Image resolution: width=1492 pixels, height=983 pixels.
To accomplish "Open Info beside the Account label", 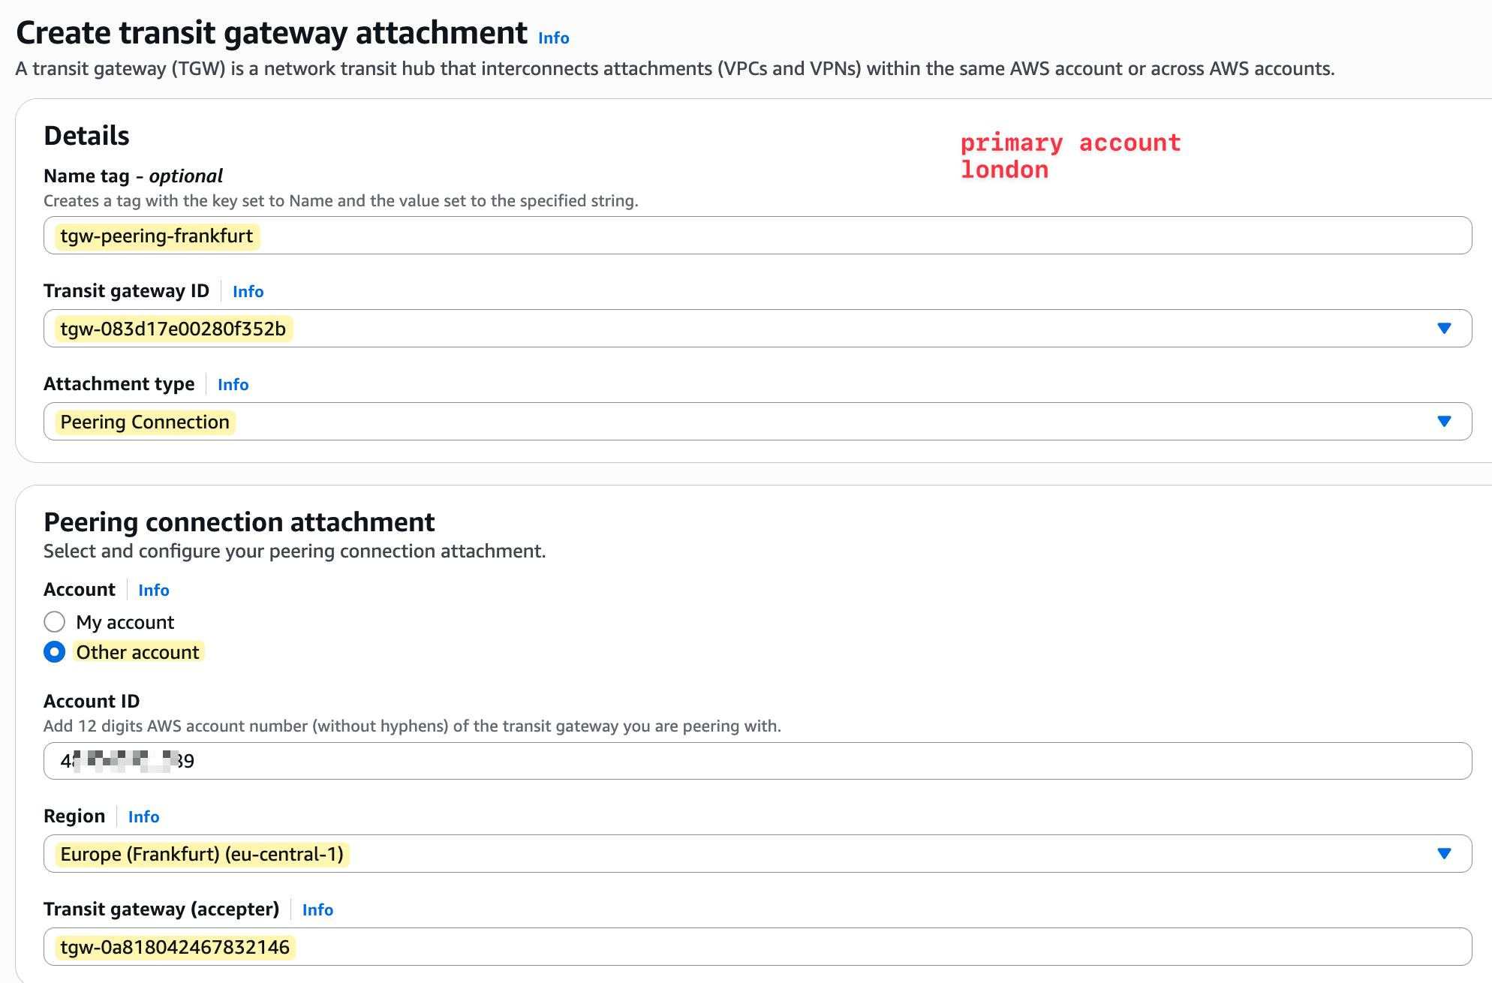I will point(153,591).
